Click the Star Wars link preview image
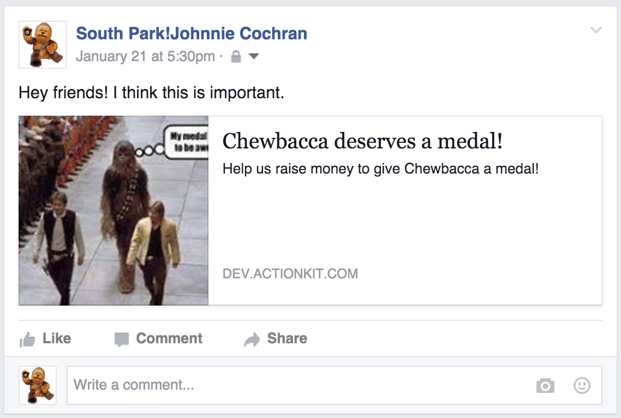 (114, 211)
